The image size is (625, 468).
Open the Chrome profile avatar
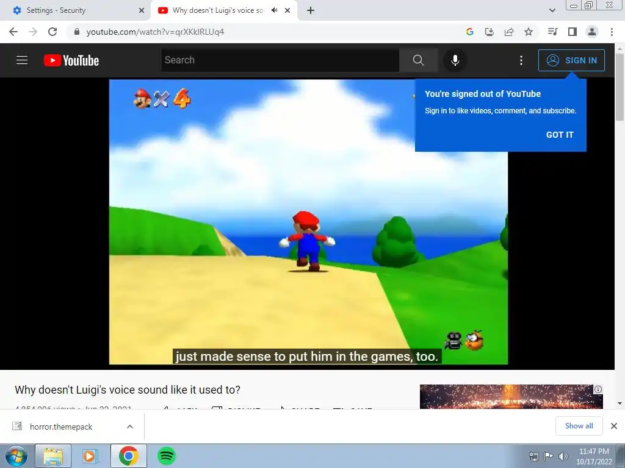point(592,32)
